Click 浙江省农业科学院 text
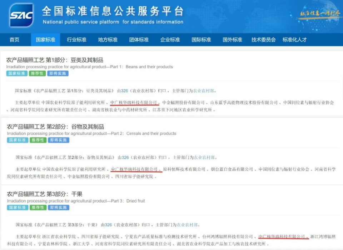 (59, 237)
